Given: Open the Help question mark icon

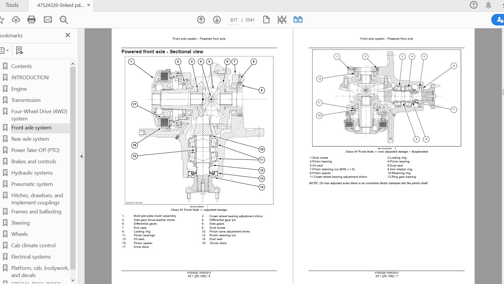Looking at the screenshot, I should tap(474, 5).
